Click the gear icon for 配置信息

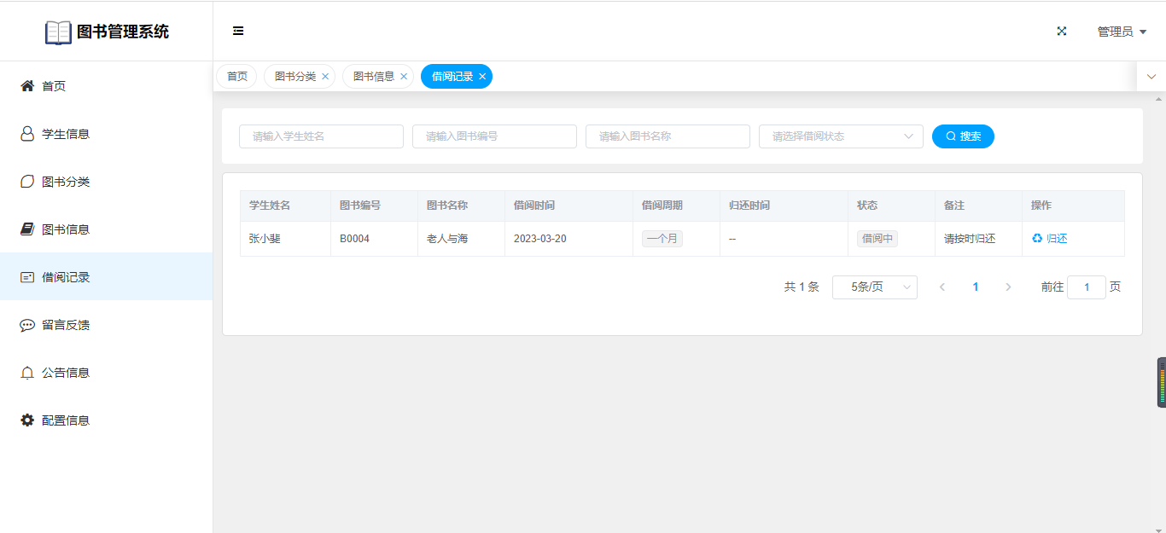[x=27, y=420]
